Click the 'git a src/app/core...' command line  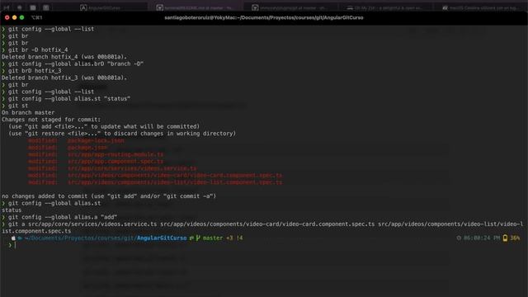click(262, 224)
